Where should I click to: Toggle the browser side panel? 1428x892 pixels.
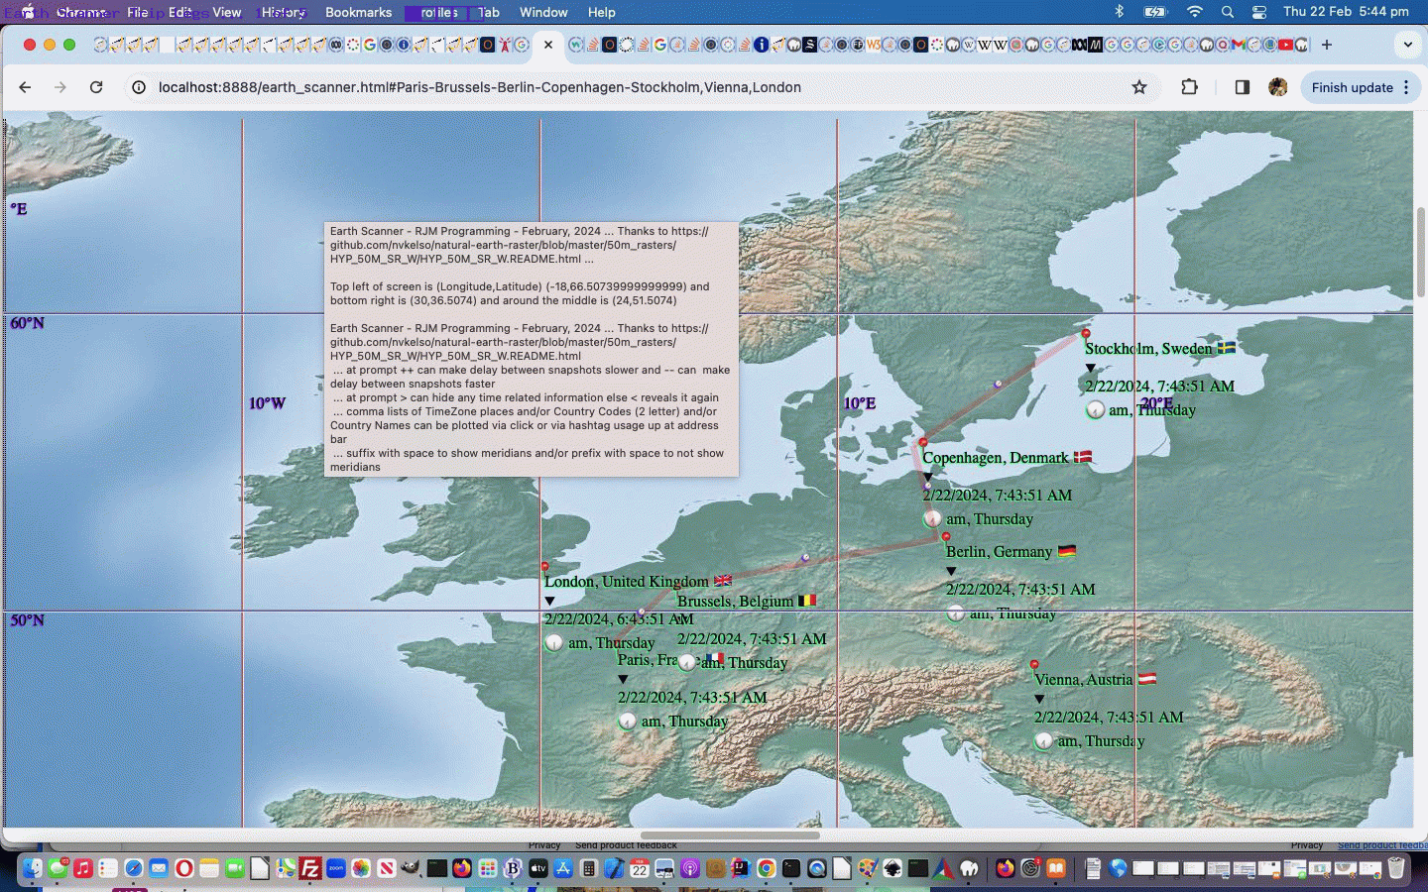coord(1242,87)
